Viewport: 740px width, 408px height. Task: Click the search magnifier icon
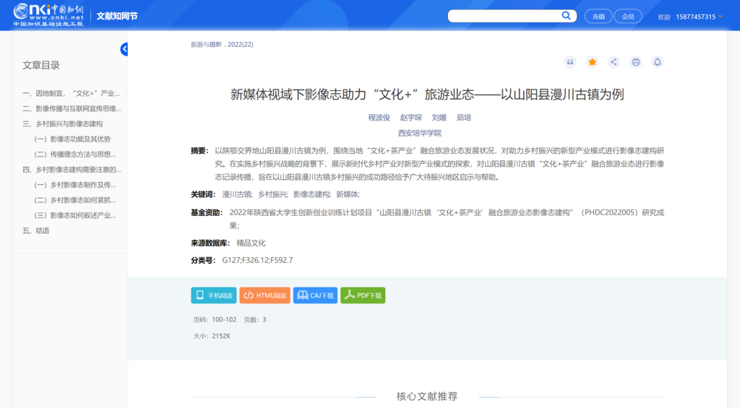coord(567,16)
